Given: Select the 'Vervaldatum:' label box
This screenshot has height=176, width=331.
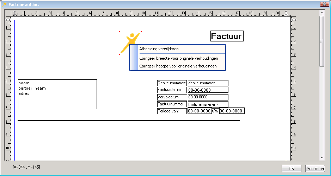Looking at the screenshot, I should click(172, 97).
